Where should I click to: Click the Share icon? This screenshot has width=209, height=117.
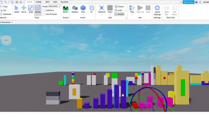[x=200, y=2]
